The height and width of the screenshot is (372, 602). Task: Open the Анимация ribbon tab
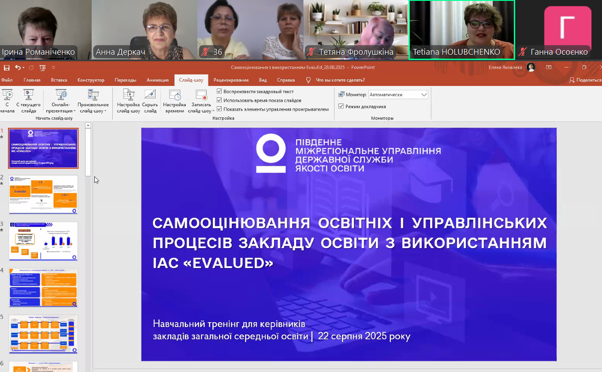pos(158,80)
